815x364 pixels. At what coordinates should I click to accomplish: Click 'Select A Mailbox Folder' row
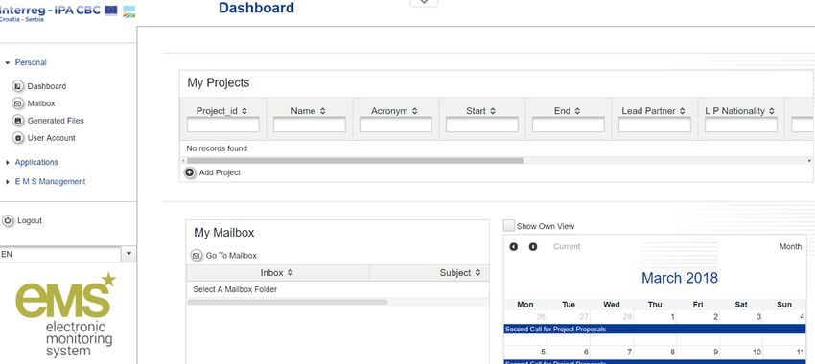[x=338, y=289]
